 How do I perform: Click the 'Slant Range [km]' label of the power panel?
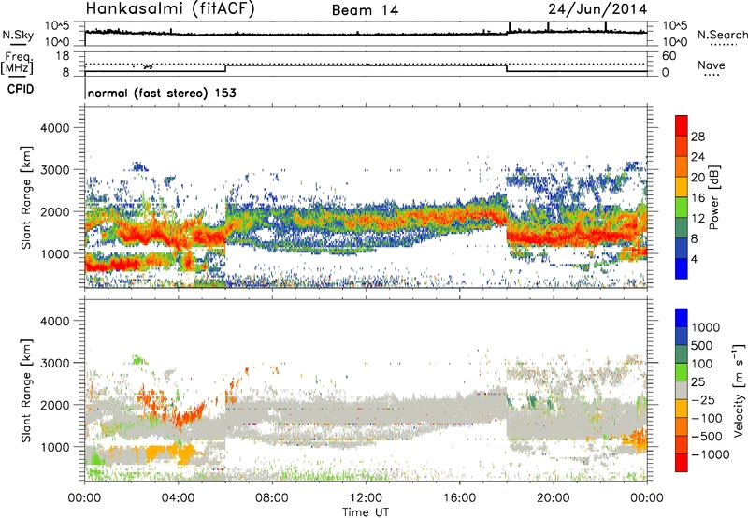click(x=26, y=197)
